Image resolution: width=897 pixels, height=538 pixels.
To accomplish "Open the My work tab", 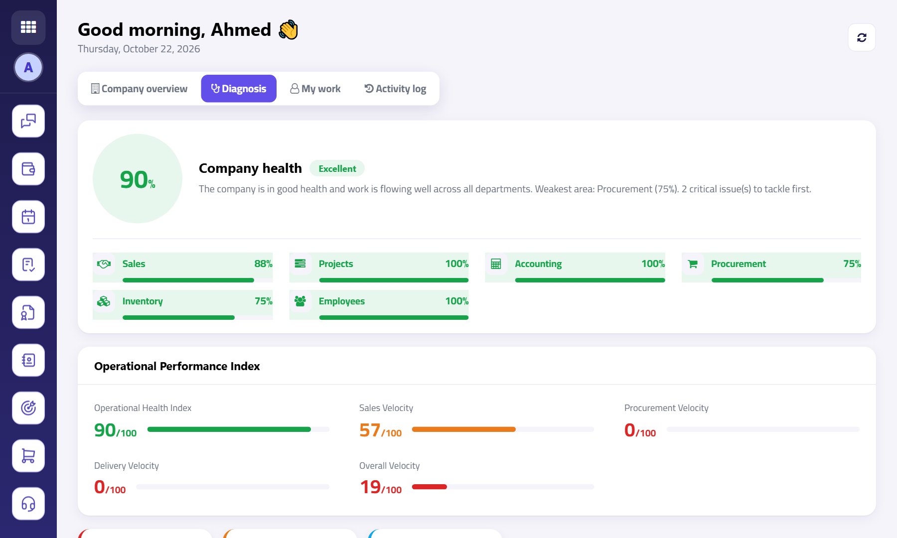I will [315, 89].
